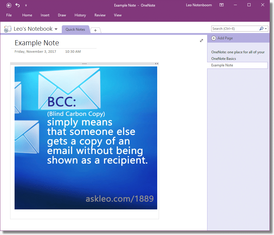Open Customize Quick Access Toolbar dropdown

coord(26,5)
